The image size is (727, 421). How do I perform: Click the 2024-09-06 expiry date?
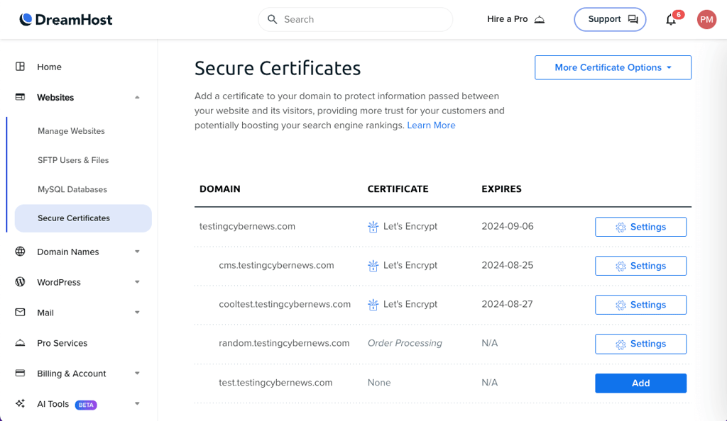pyautogui.click(x=507, y=226)
